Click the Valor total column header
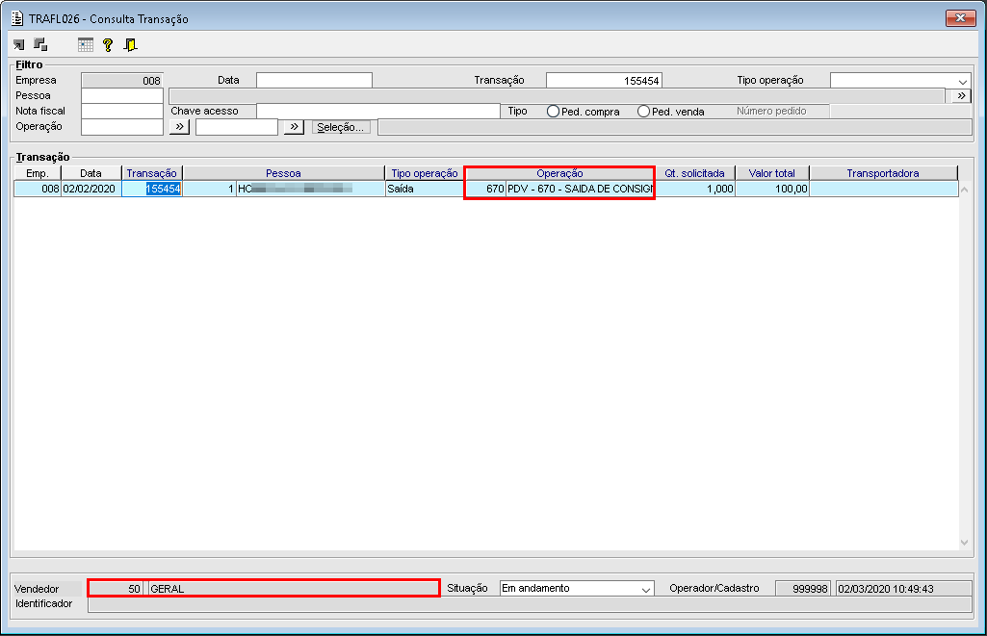 (771, 173)
